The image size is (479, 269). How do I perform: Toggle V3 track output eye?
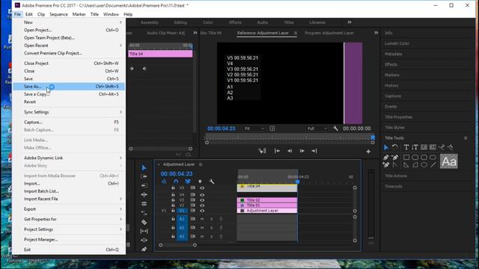pos(202,200)
